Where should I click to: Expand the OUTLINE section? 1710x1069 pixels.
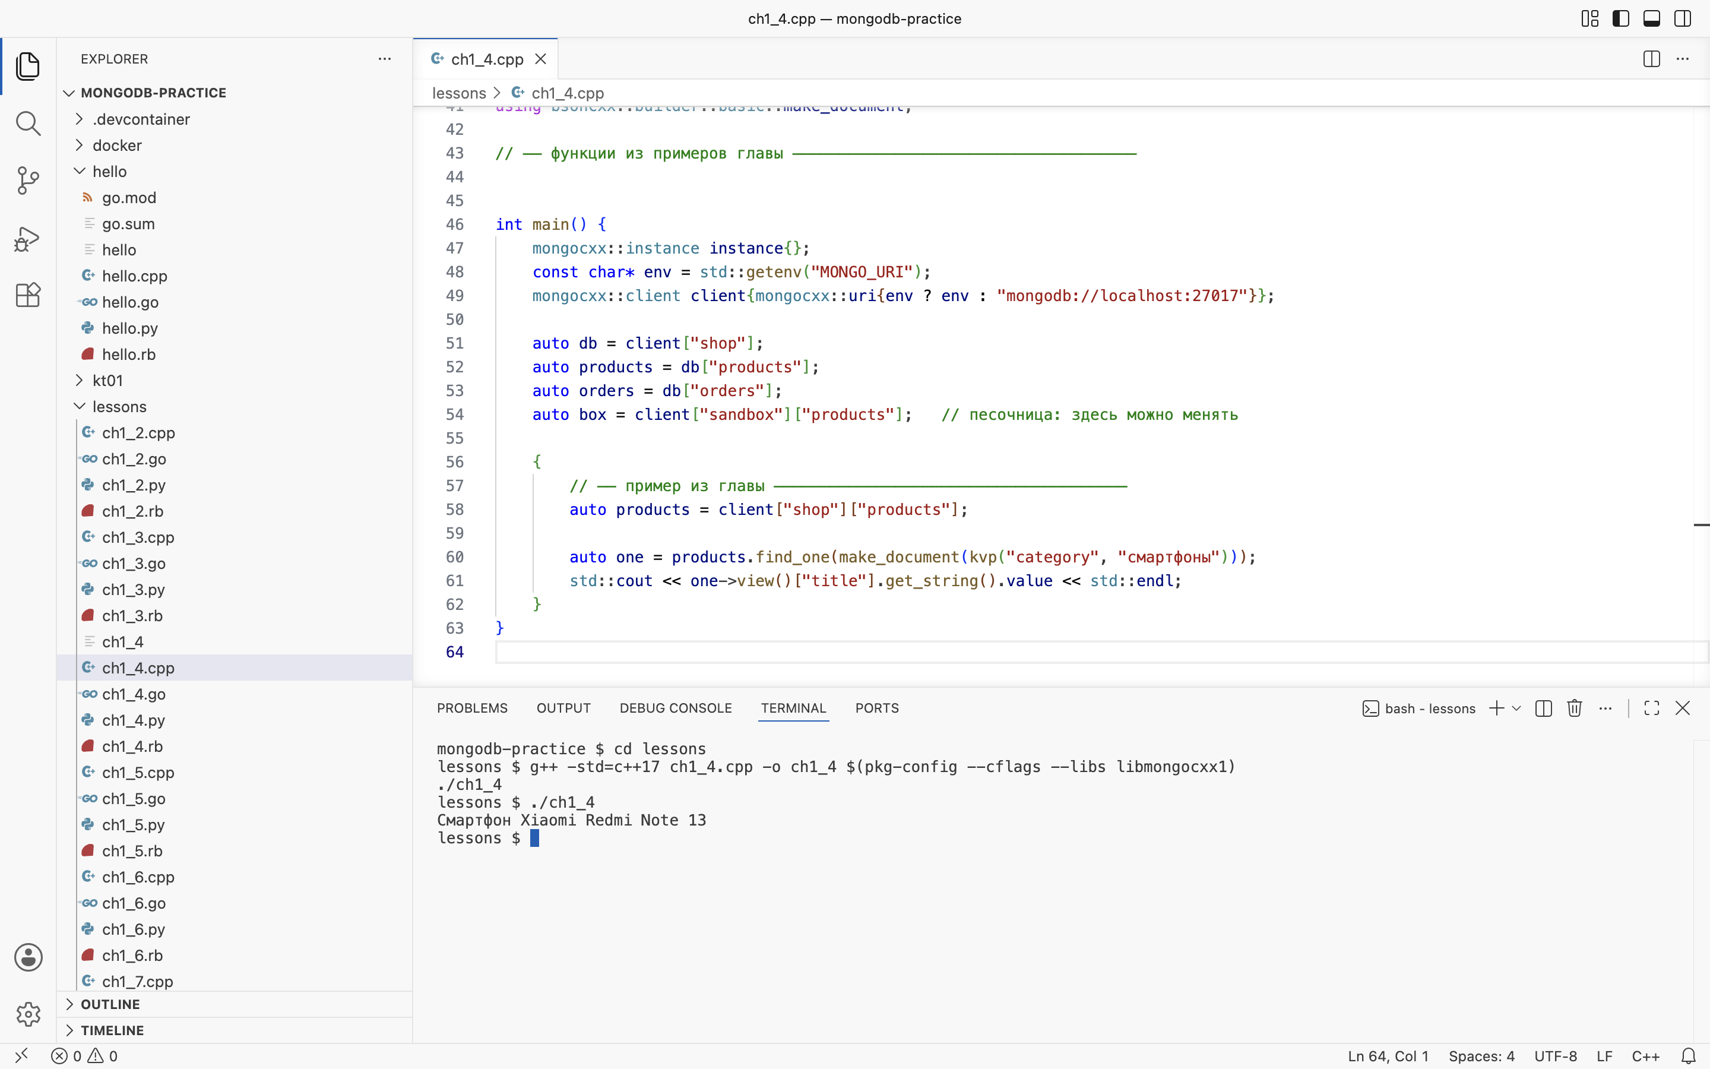click(235, 1004)
